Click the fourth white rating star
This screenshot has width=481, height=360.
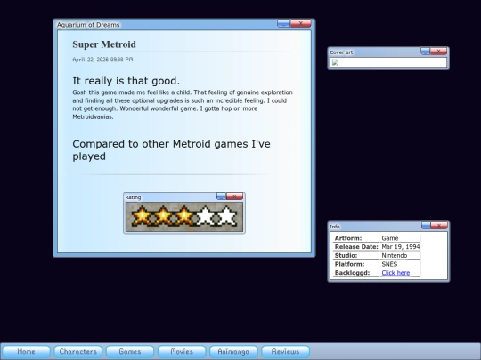[x=206, y=216]
